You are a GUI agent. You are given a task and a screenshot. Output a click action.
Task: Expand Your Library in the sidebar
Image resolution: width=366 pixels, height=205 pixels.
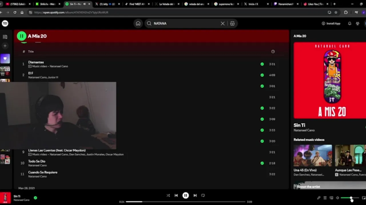5,37
